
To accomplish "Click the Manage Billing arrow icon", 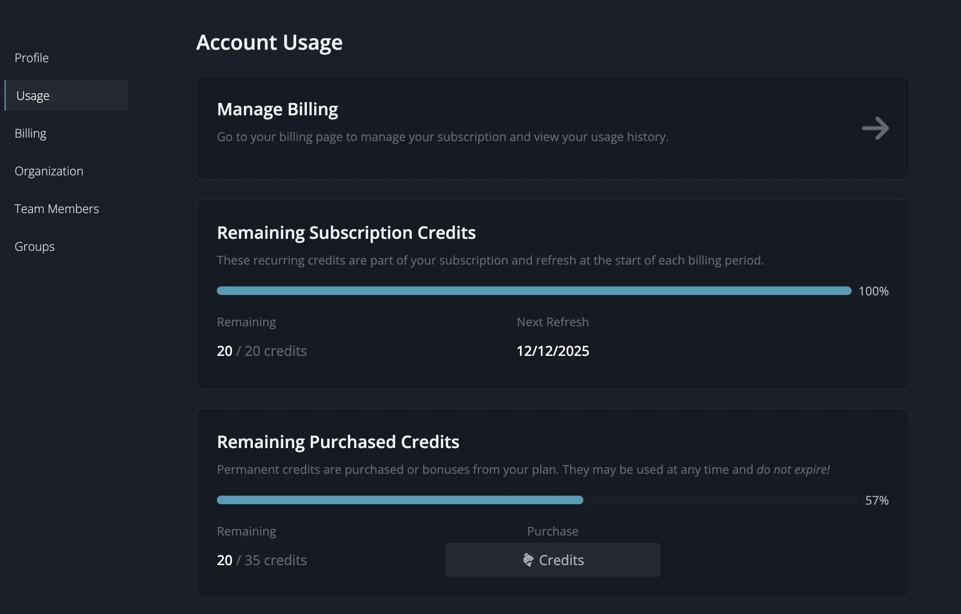I will [875, 128].
